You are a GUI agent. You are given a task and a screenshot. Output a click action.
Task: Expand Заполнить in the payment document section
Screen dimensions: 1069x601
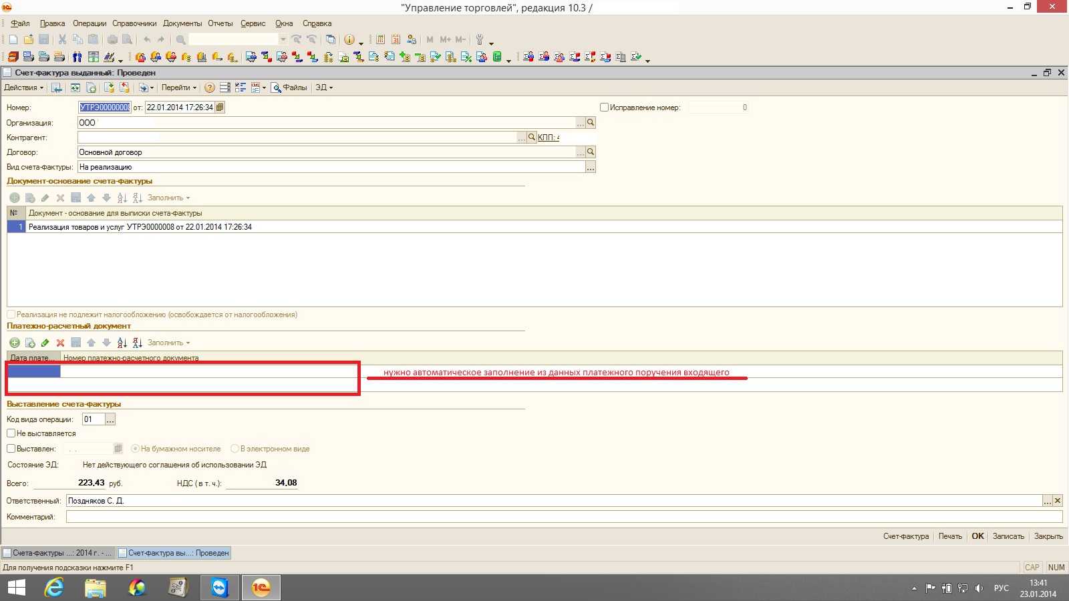(x=168, y=343)
